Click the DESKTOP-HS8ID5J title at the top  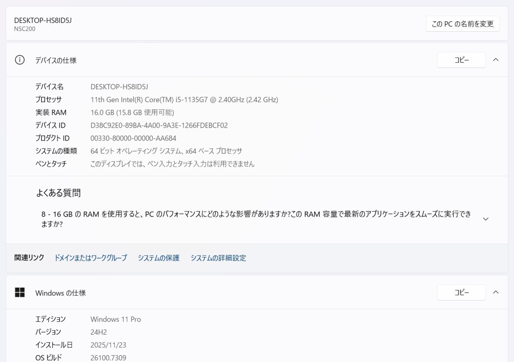point(43,20)
